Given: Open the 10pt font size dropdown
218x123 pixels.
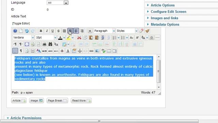Looking at the screenshot, I should pos(46,38).
